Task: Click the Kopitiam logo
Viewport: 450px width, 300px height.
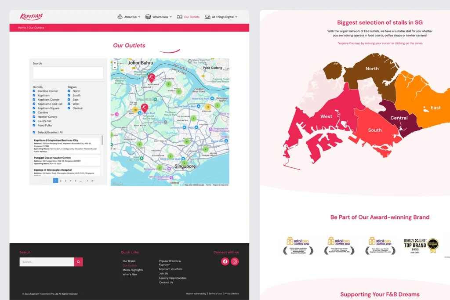Action: 31,17
